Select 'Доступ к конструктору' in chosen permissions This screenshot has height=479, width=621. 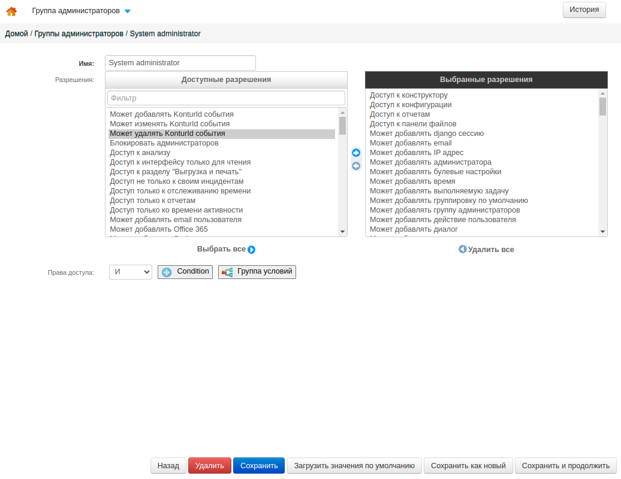pyautogui.click(x=409, y=95)
